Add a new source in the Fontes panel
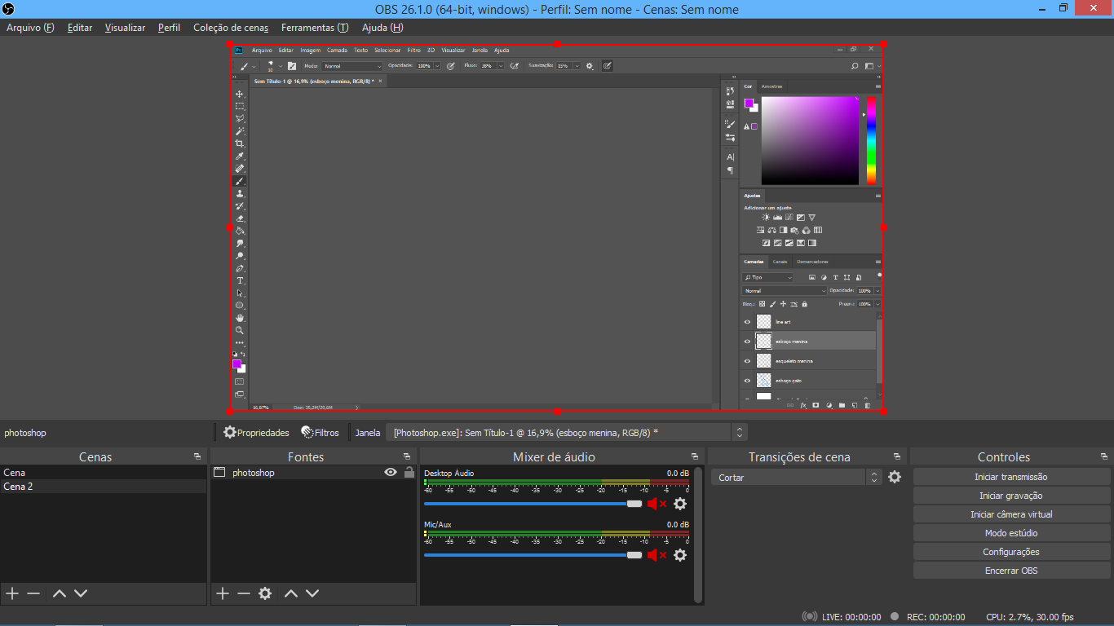 [x=223, y=593]
